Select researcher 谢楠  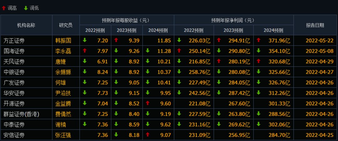(61, 125)
